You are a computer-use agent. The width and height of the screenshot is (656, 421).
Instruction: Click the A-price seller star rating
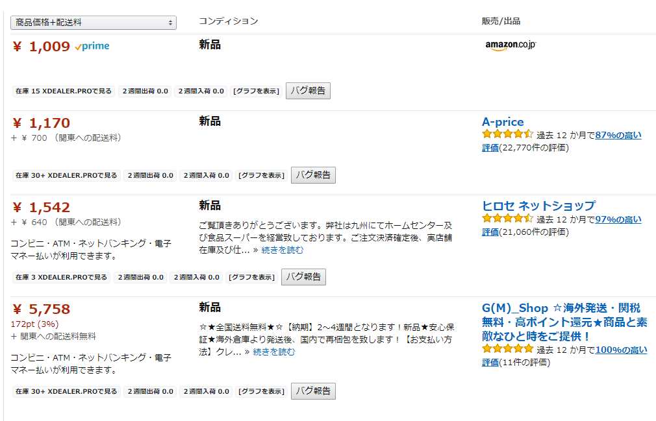click(507, 135)
